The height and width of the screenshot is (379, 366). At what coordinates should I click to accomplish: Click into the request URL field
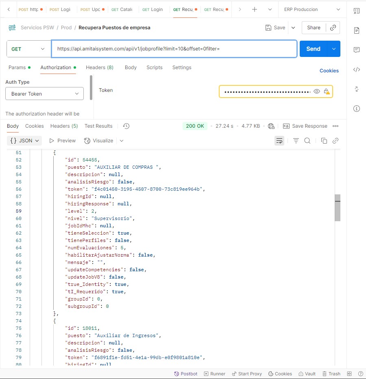tap(174, 49)
